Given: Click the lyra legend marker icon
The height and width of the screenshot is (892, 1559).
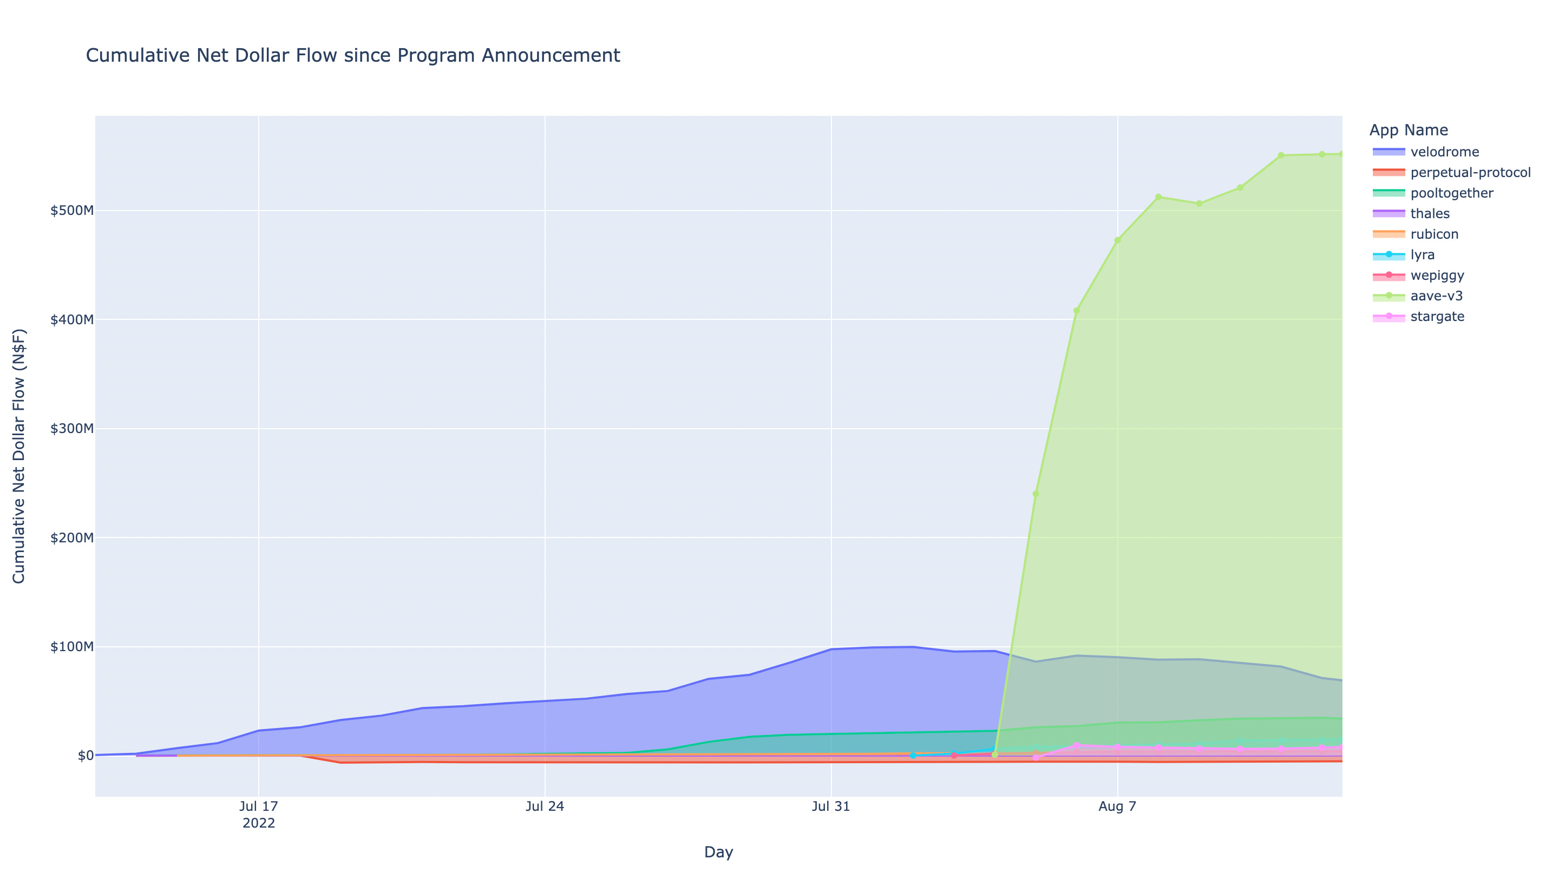Looking at the screenshot, I should (x=1388, y=255).
